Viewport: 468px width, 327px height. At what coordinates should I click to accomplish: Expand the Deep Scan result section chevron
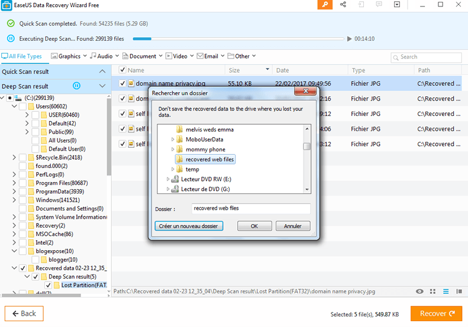102,86
